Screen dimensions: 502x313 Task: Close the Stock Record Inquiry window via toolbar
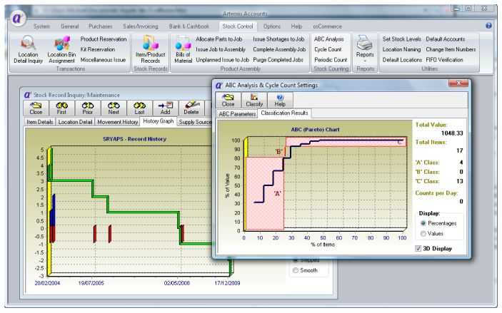[x=36, y=108]
